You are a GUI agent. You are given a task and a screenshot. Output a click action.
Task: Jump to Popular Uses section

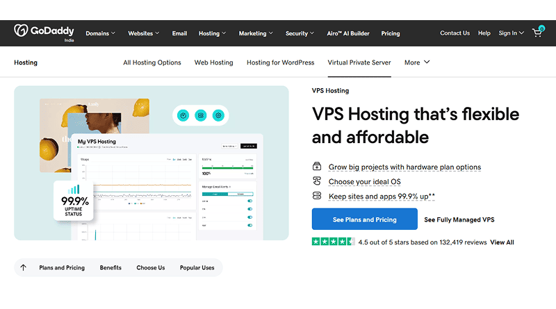[197, 267]
